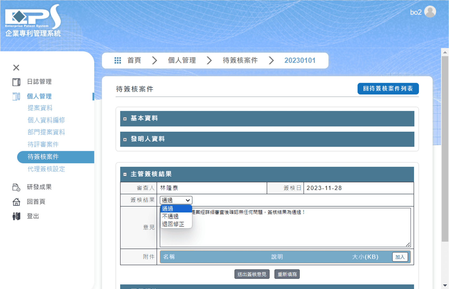The image size is (449, 289).
Task: Click the 登出 logout icon
Action: (16, 216)
